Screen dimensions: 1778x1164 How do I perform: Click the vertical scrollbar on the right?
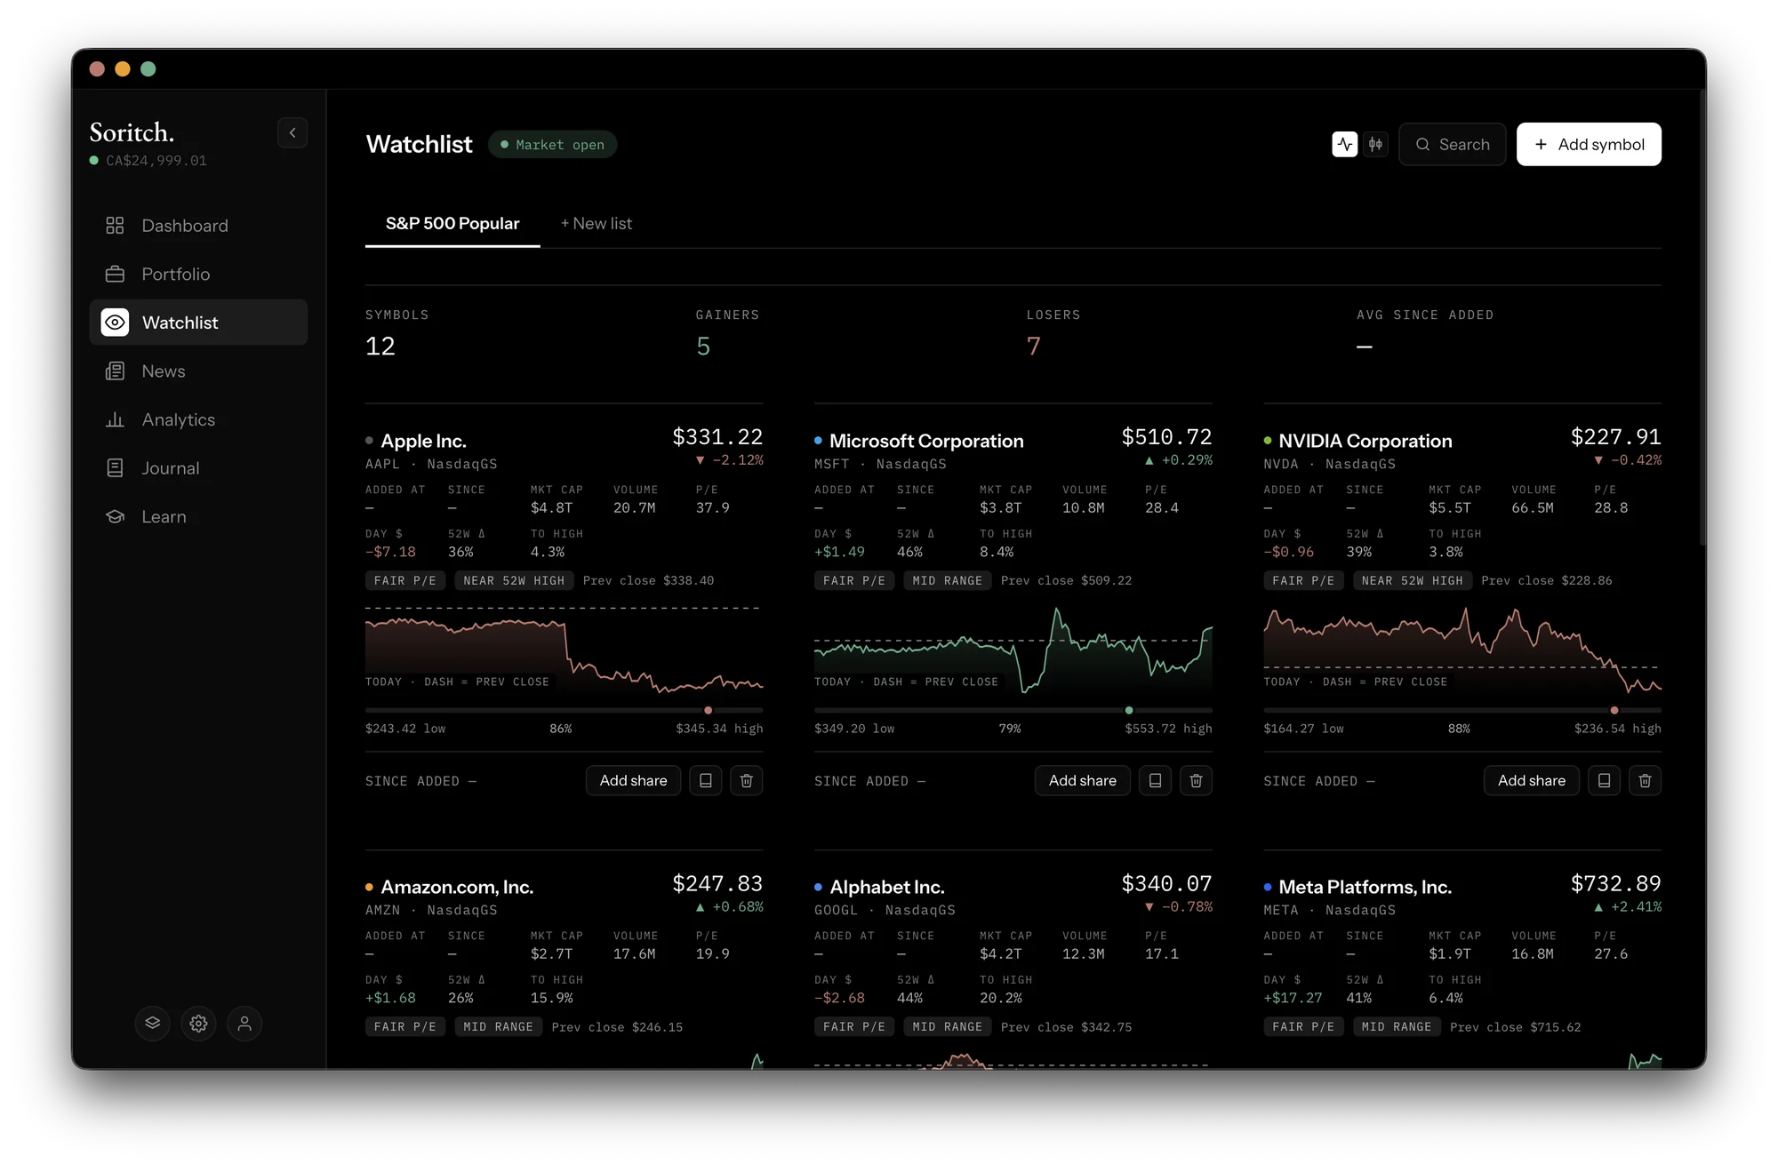coord(1702,317)
